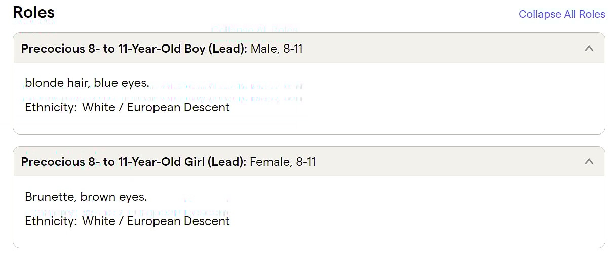This screenshot has height=267, width=616.
Task: Click the "Female, 8-11" role details text
Action: pyautogui.click(x=283, y=162)
